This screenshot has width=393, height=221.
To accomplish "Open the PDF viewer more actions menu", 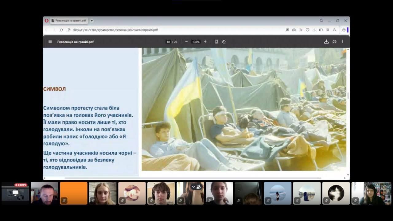I will 343,42.
